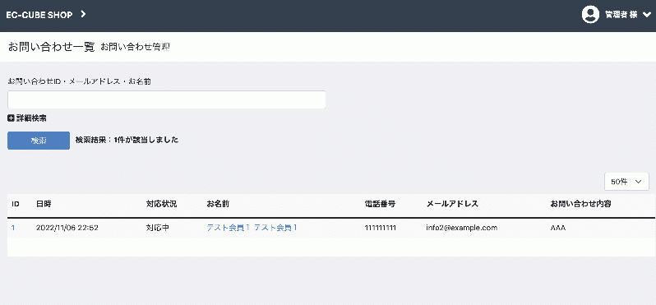Image resolution: width=656 pixels, height=305 pixels.
Task: Click the お名前 column header
Action: pos(218,204)
